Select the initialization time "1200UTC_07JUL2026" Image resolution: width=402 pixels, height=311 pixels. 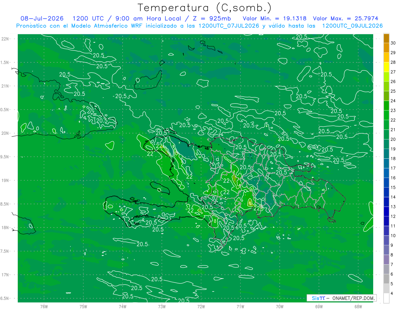[x=229, y=26]
